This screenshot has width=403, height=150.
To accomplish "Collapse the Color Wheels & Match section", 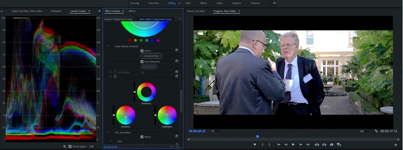I will point(108,46).
